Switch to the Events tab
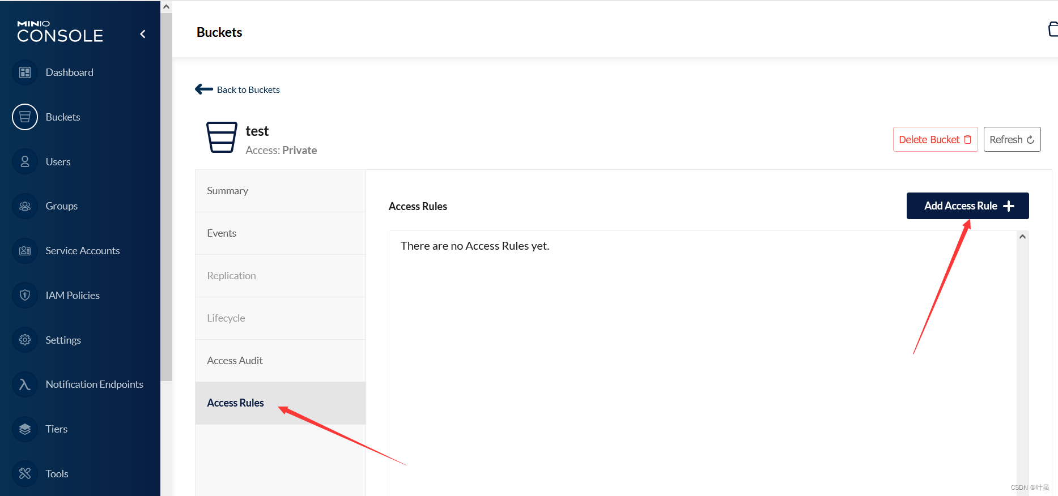This screenshot has height=496, width=1058. 281,233
